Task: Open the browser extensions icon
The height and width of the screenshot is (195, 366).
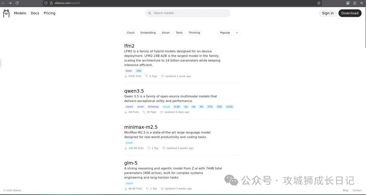Action: (x=355, y=3)
